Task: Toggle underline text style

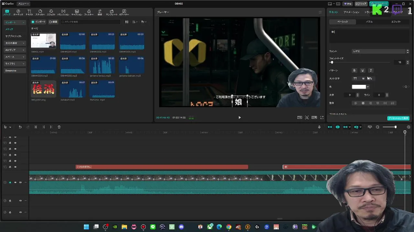Action: pos(363,71)
